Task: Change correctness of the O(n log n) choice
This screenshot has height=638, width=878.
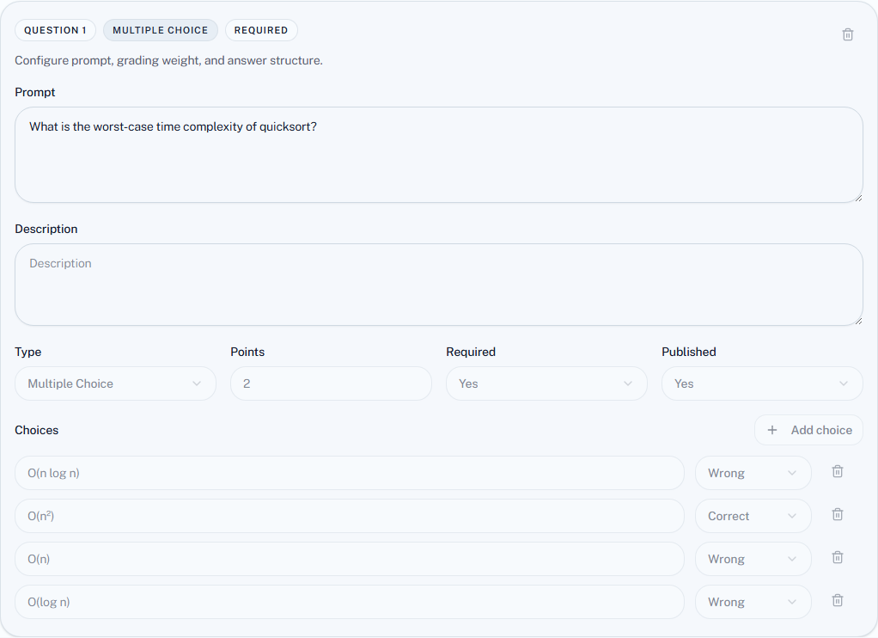Action: coord(753,473)
